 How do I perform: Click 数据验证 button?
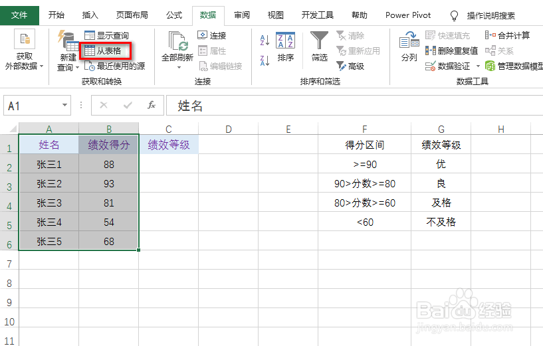pos(447,66)
